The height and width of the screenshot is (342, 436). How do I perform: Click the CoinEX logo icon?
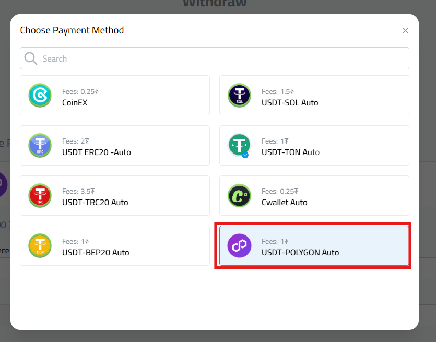pyautogui.click(x=40, y=96)
